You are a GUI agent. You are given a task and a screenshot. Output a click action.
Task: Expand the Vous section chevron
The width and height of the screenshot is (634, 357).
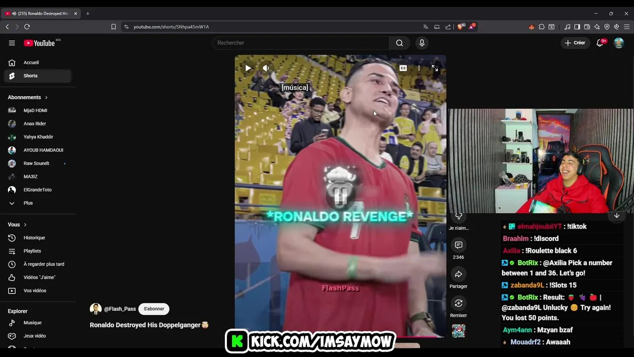click(25, 225)
